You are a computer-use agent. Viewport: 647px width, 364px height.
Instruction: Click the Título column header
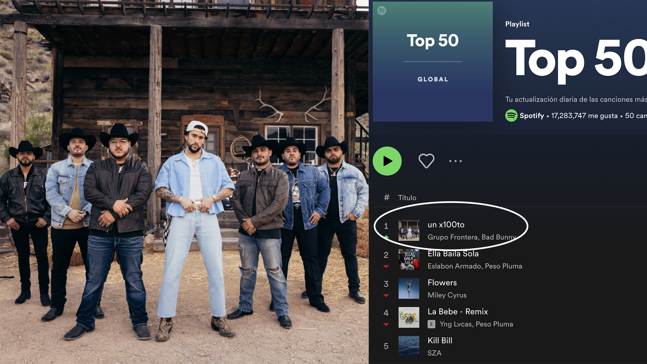pos(407,198)
